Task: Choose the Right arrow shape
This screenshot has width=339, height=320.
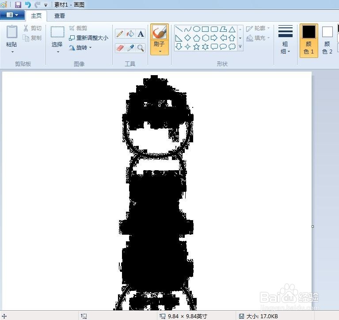Action: tap(214, 38)
